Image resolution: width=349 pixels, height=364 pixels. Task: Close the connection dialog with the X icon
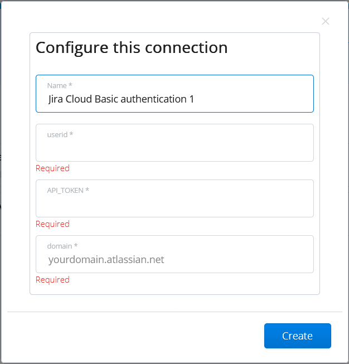[x=326, y=21]
